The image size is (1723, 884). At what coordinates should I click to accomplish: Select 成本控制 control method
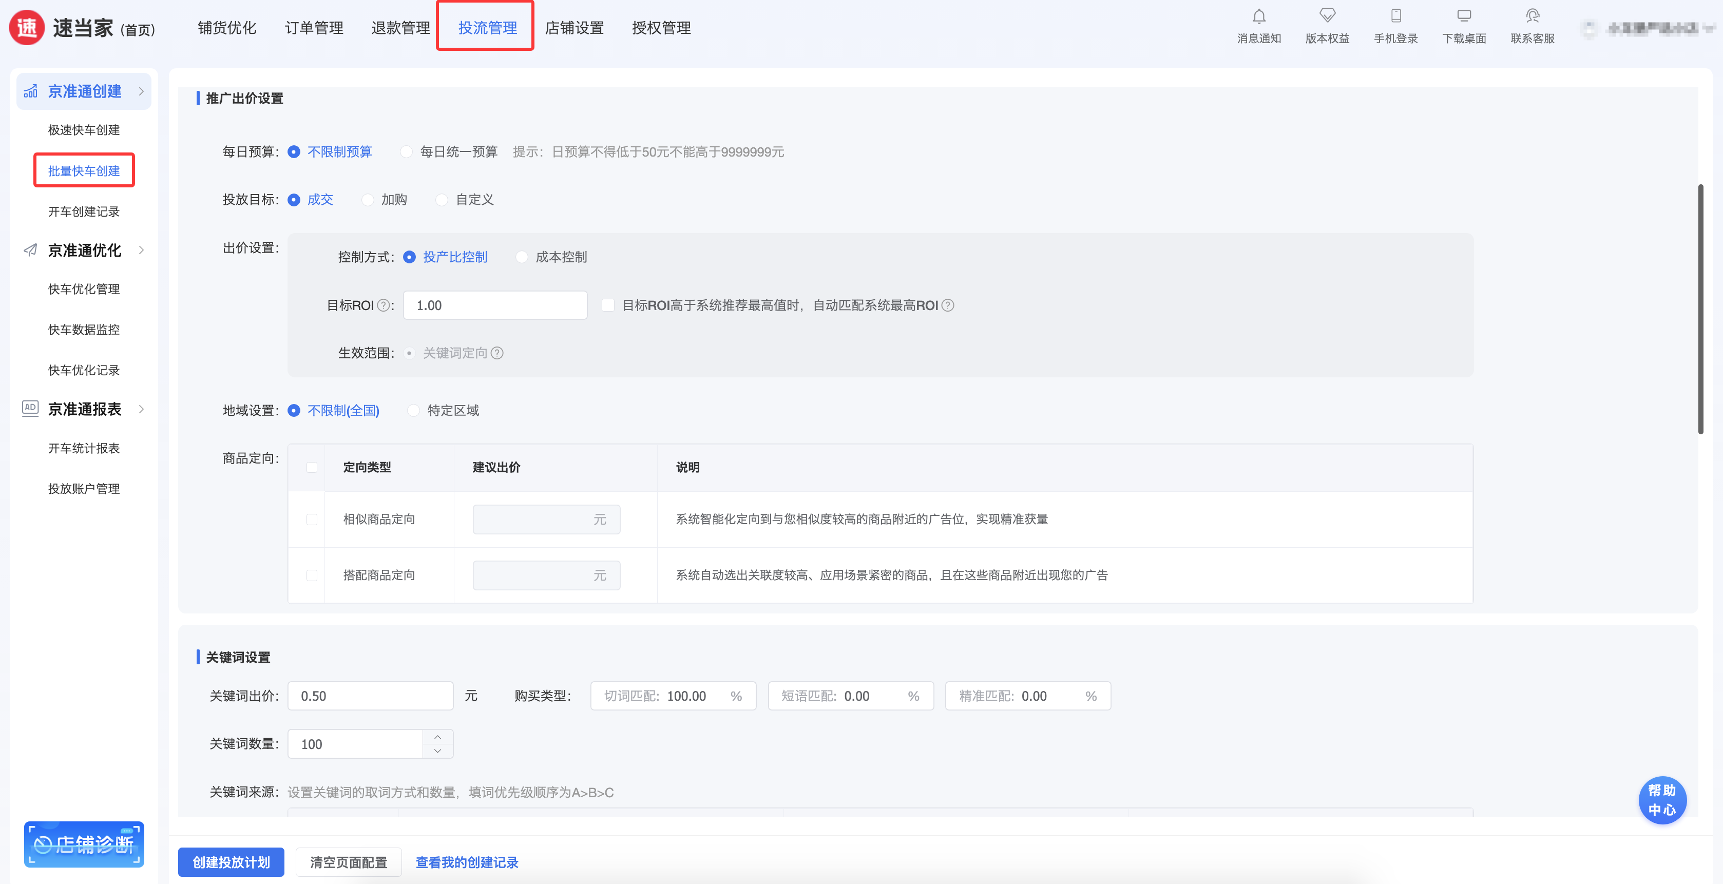tap(522, 257)
